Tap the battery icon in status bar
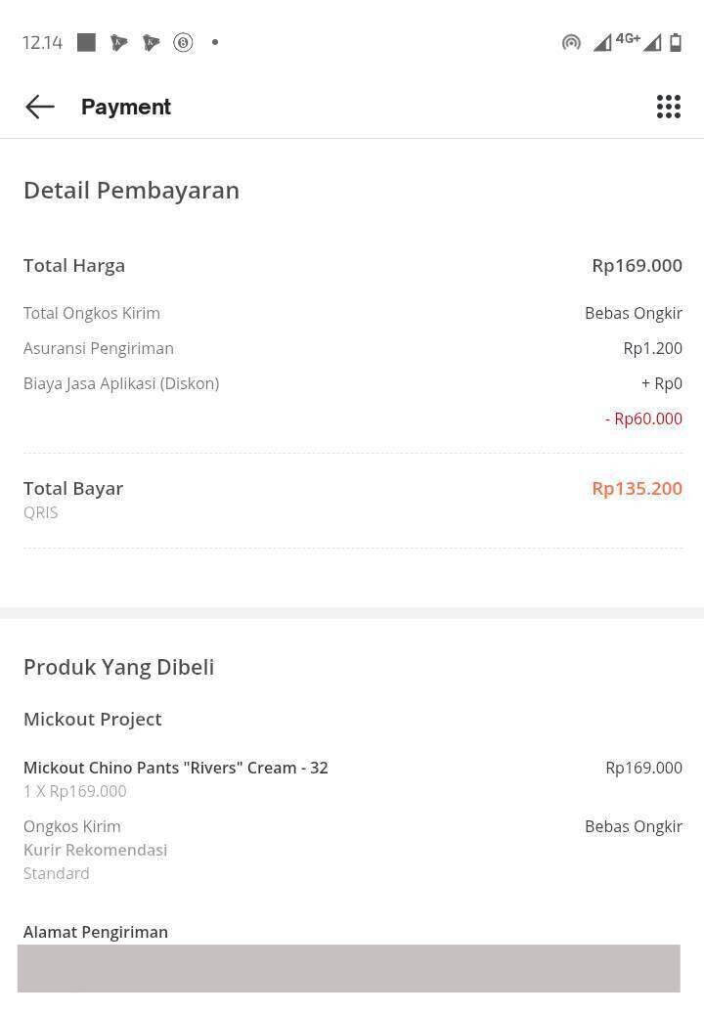The image size is (704, 1014). [x=676, y=42]
